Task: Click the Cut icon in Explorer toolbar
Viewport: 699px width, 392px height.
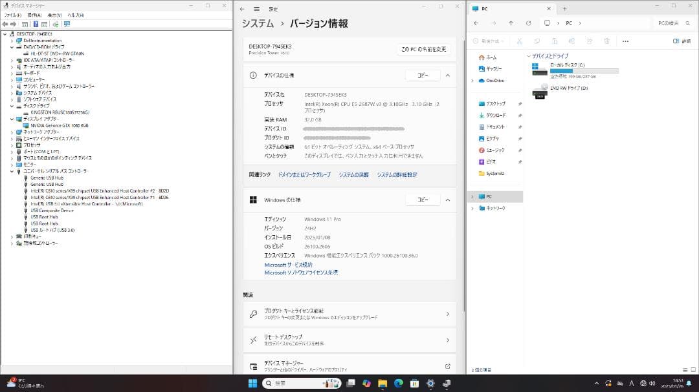Action: tap(519, 41)
